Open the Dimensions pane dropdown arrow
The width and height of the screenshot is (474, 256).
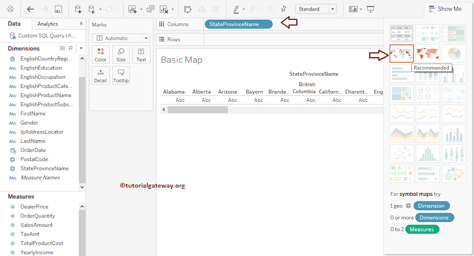point(81,48)
